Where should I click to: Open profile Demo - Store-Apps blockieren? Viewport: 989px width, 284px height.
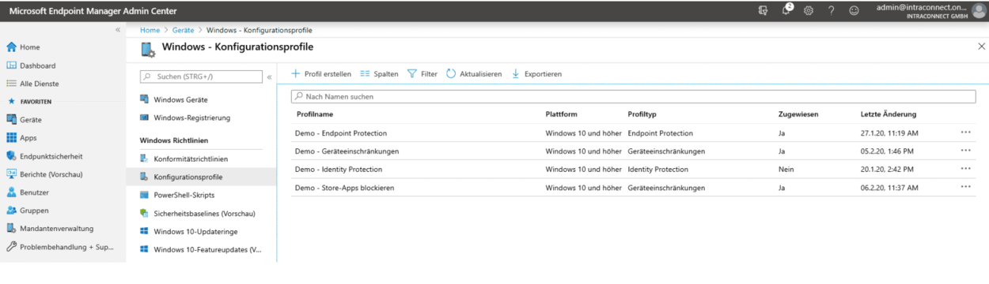(344, 188)
